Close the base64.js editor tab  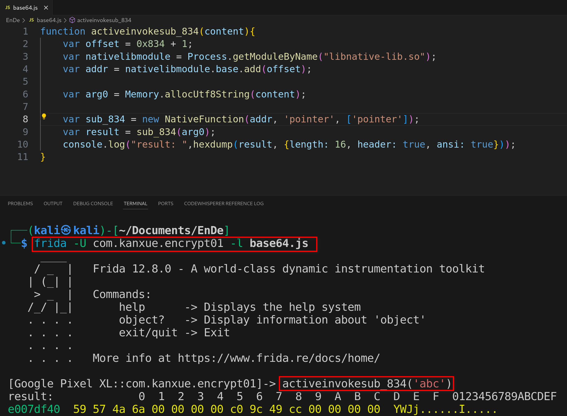pos(46,7)
